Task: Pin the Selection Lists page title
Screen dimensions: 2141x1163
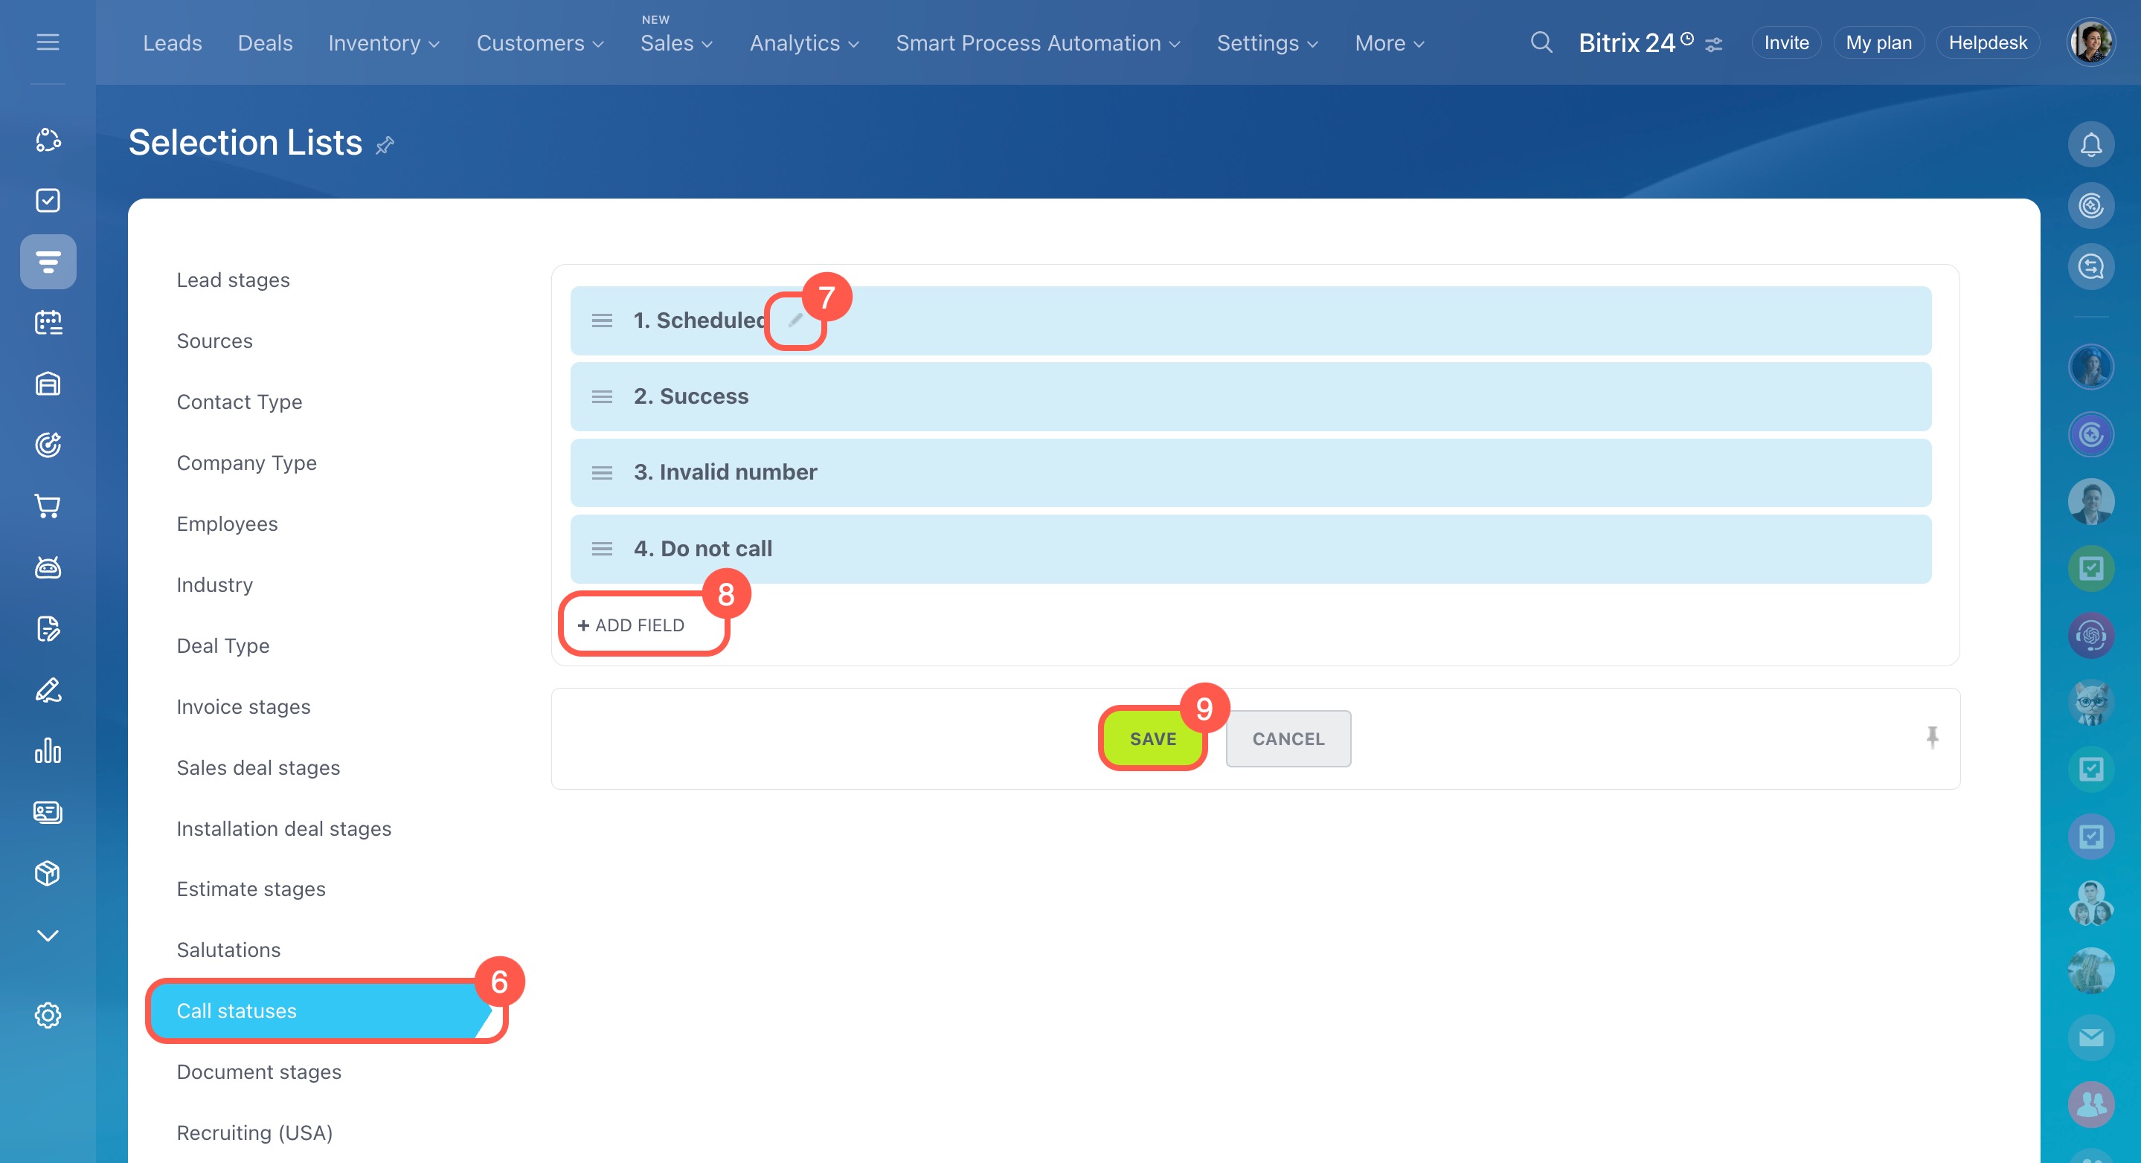Action: pyautogui.click(x=385, y=146)
